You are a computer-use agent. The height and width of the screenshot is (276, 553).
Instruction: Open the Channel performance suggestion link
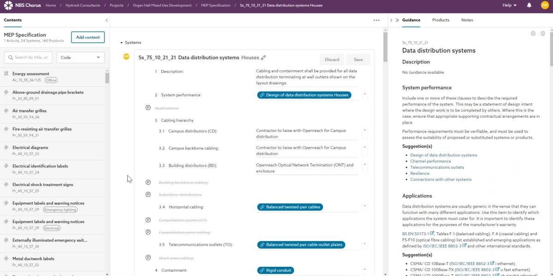(x=430, y=161)
